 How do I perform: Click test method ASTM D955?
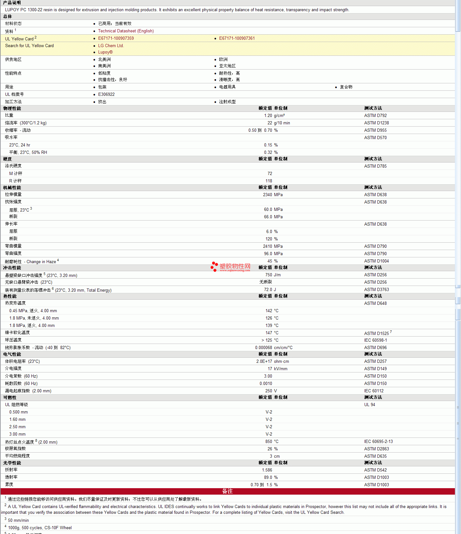pyautogui.click(x=375, y=130)
